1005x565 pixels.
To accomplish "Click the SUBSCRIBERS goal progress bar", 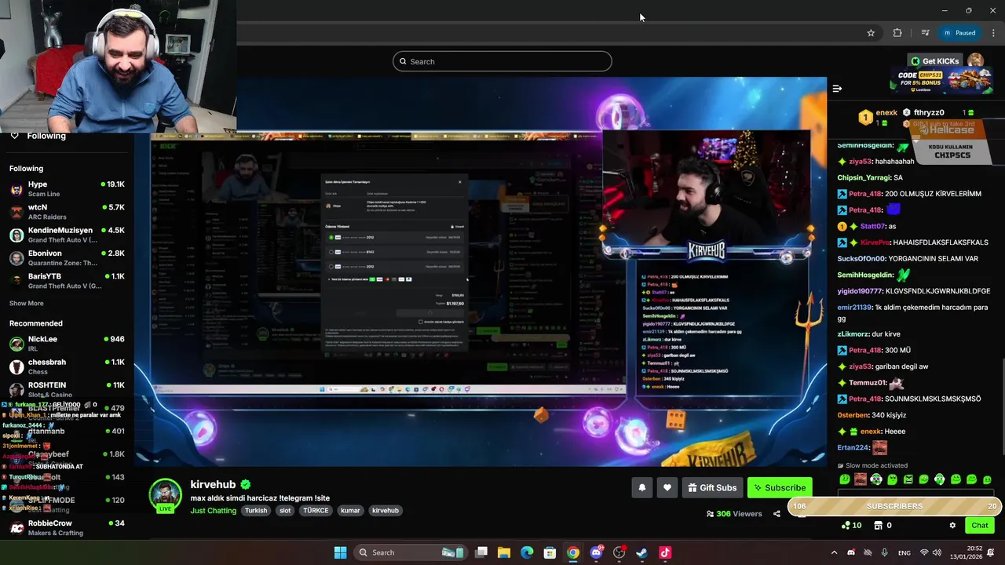I will point(894,506).
